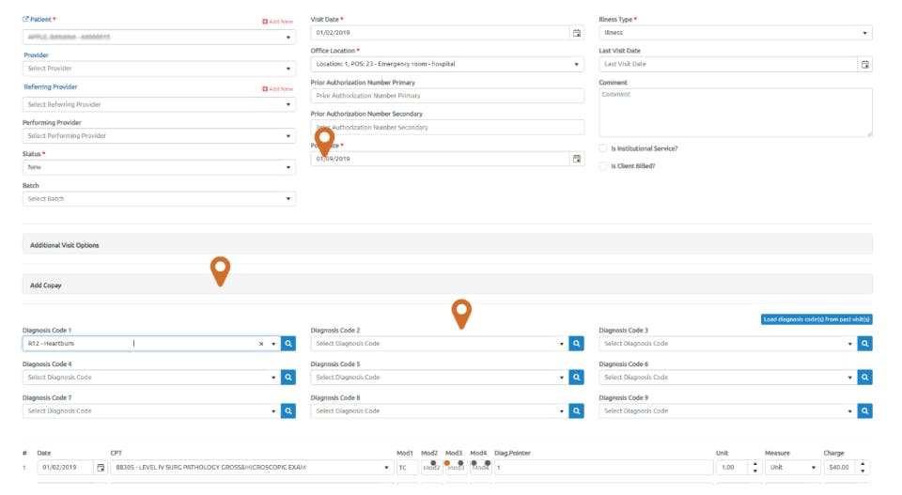Click the Diagnosis Code 2 search icon

coord(576,343)
